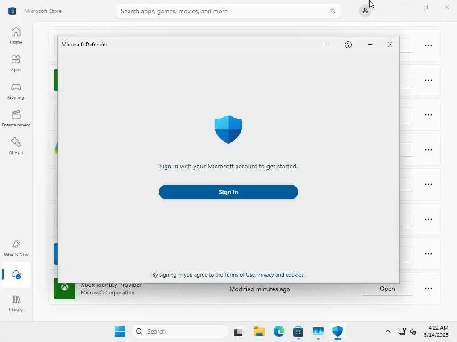Open the Defender help question-mark icon
This screenshot has height=342, width=457.
click(348, 45)
